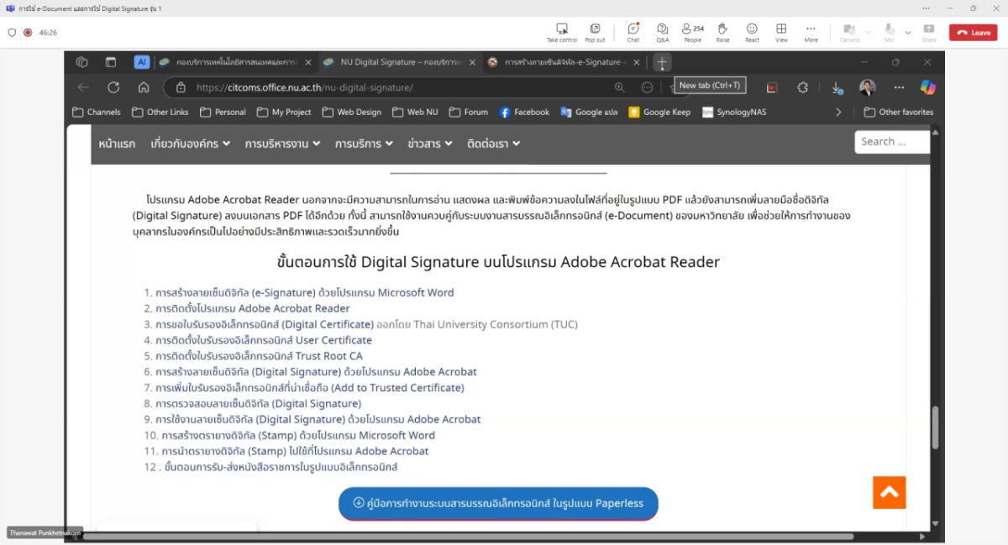Raise your hand in the meeting

[722, 32]
